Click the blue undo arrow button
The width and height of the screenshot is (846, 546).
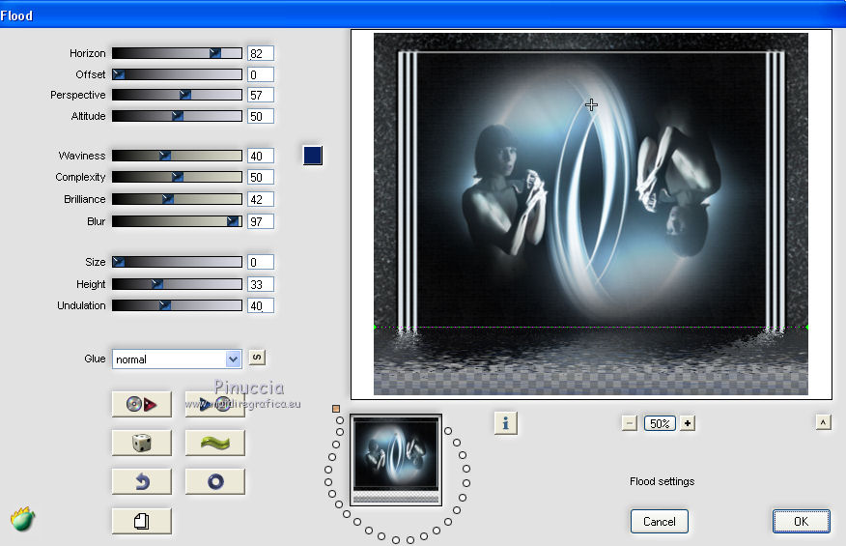coord(141,481)
